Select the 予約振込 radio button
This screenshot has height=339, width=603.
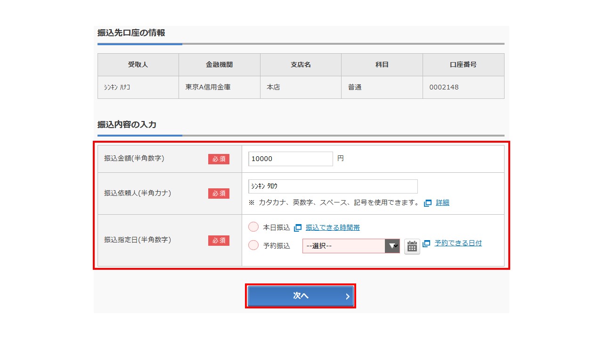(253, 245)
